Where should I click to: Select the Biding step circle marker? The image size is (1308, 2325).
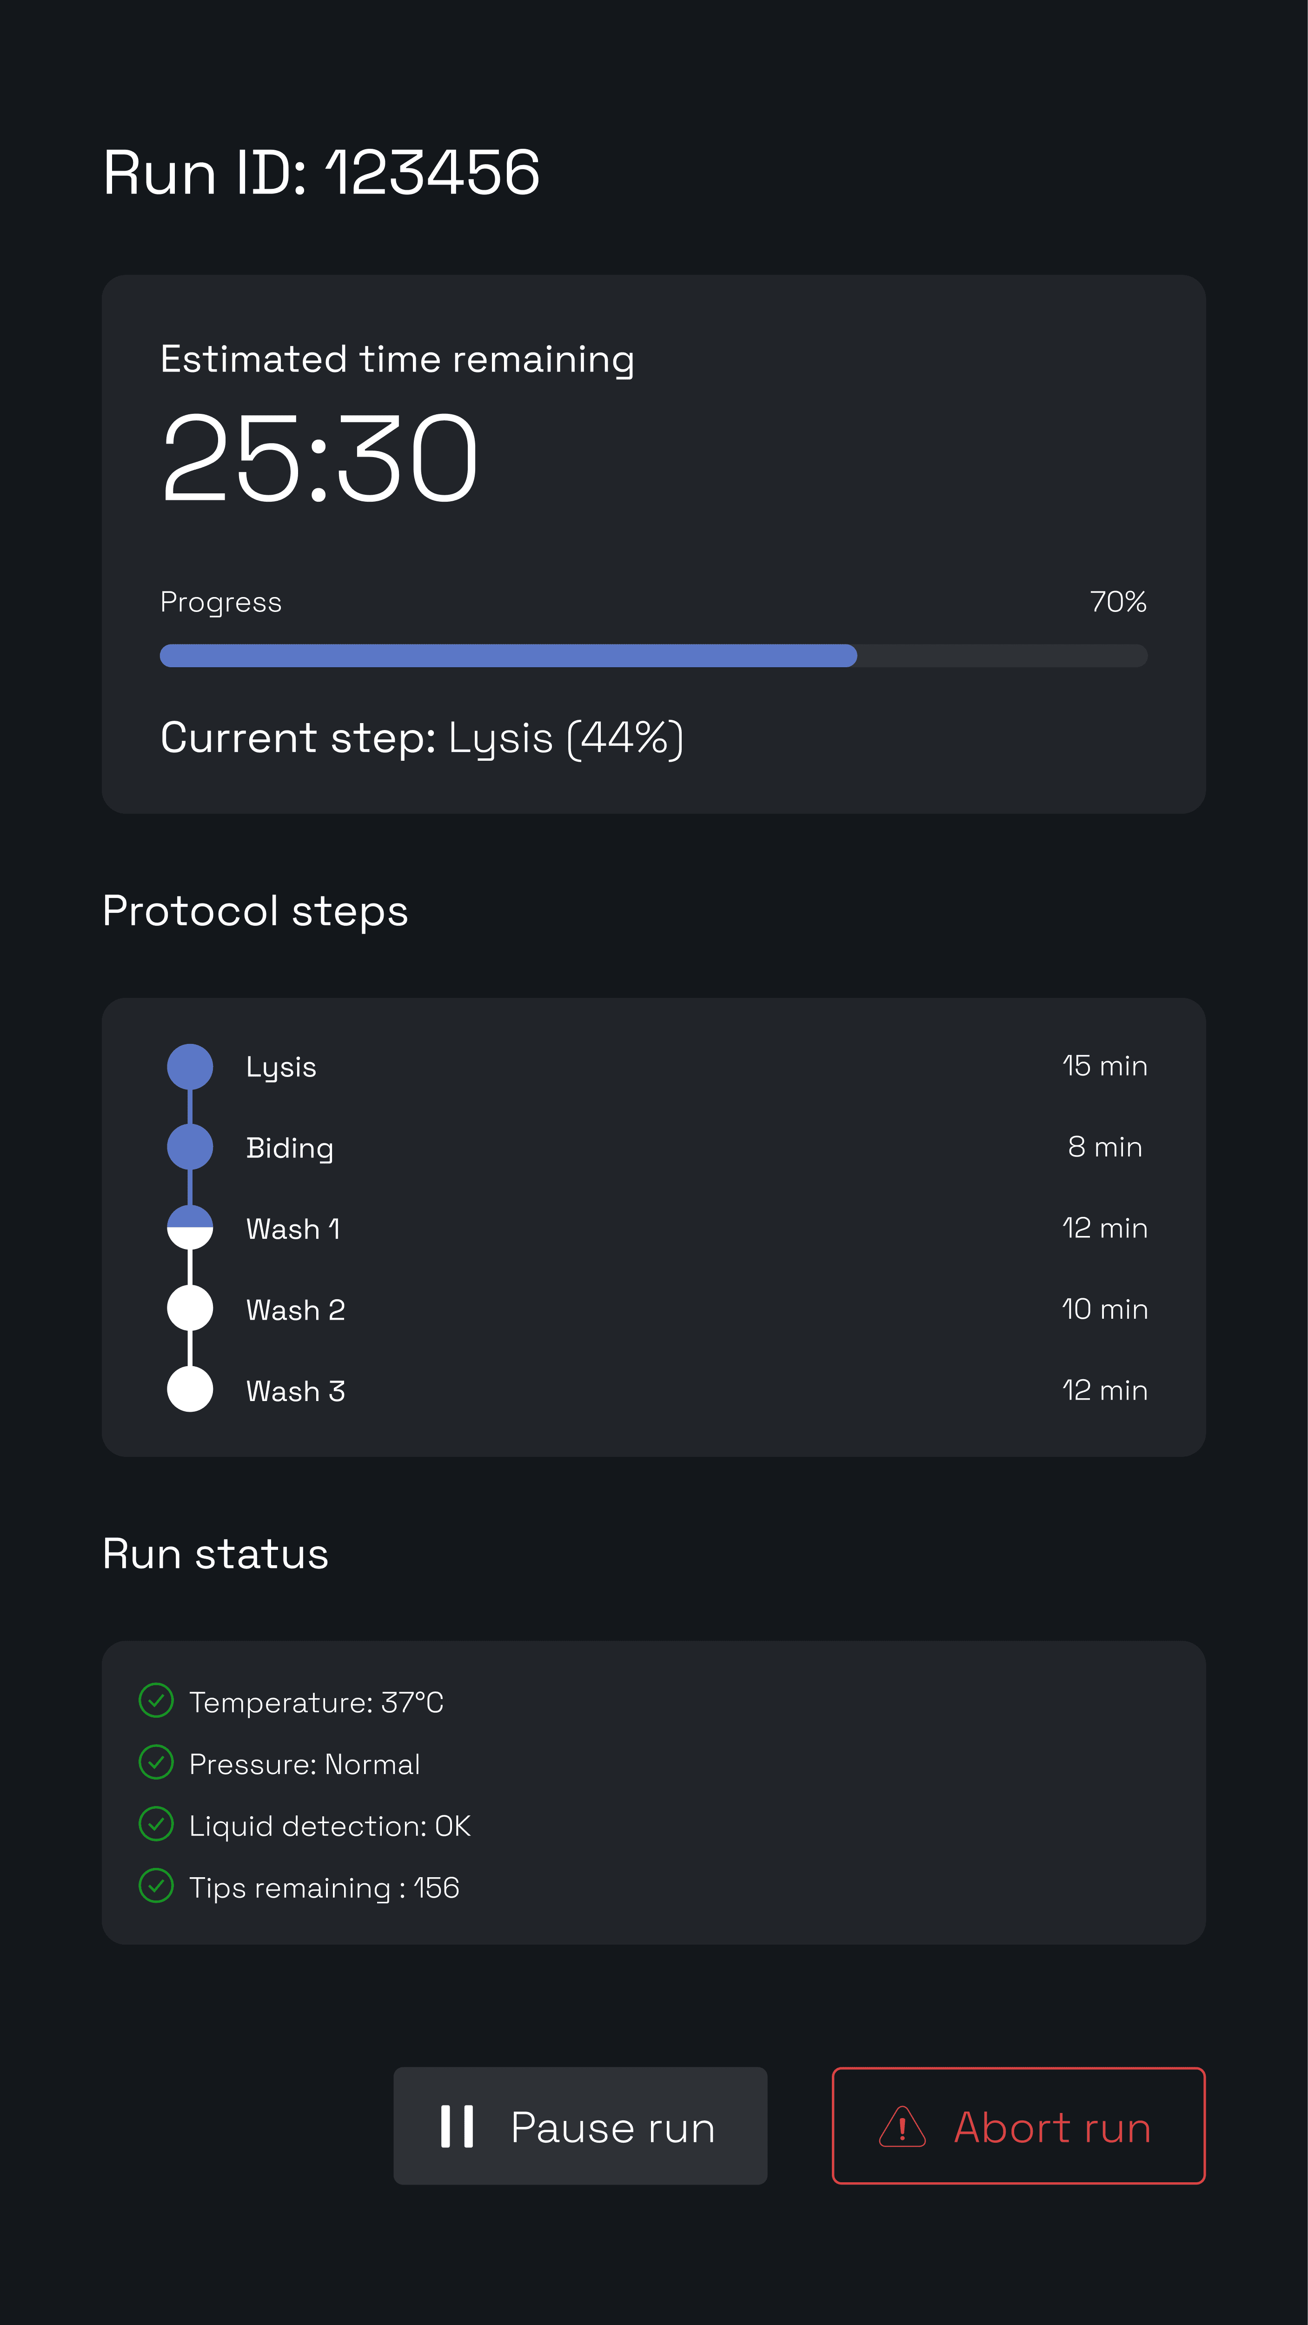tap(191, 1147)
